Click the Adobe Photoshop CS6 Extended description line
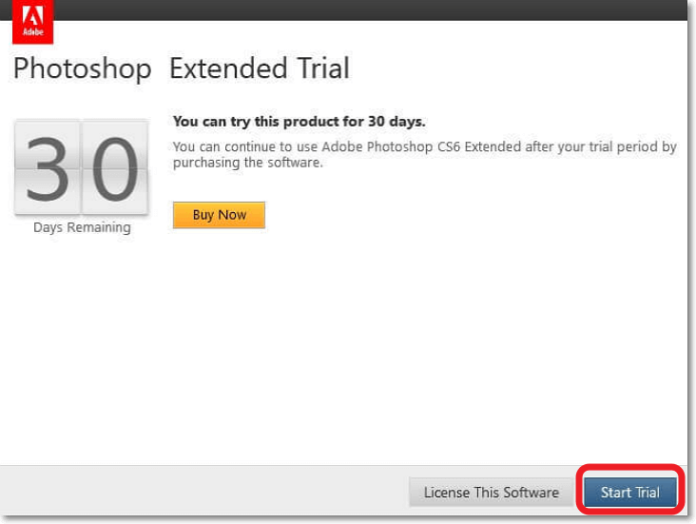This screenshot has width=696, height=524. coord(424,146)
